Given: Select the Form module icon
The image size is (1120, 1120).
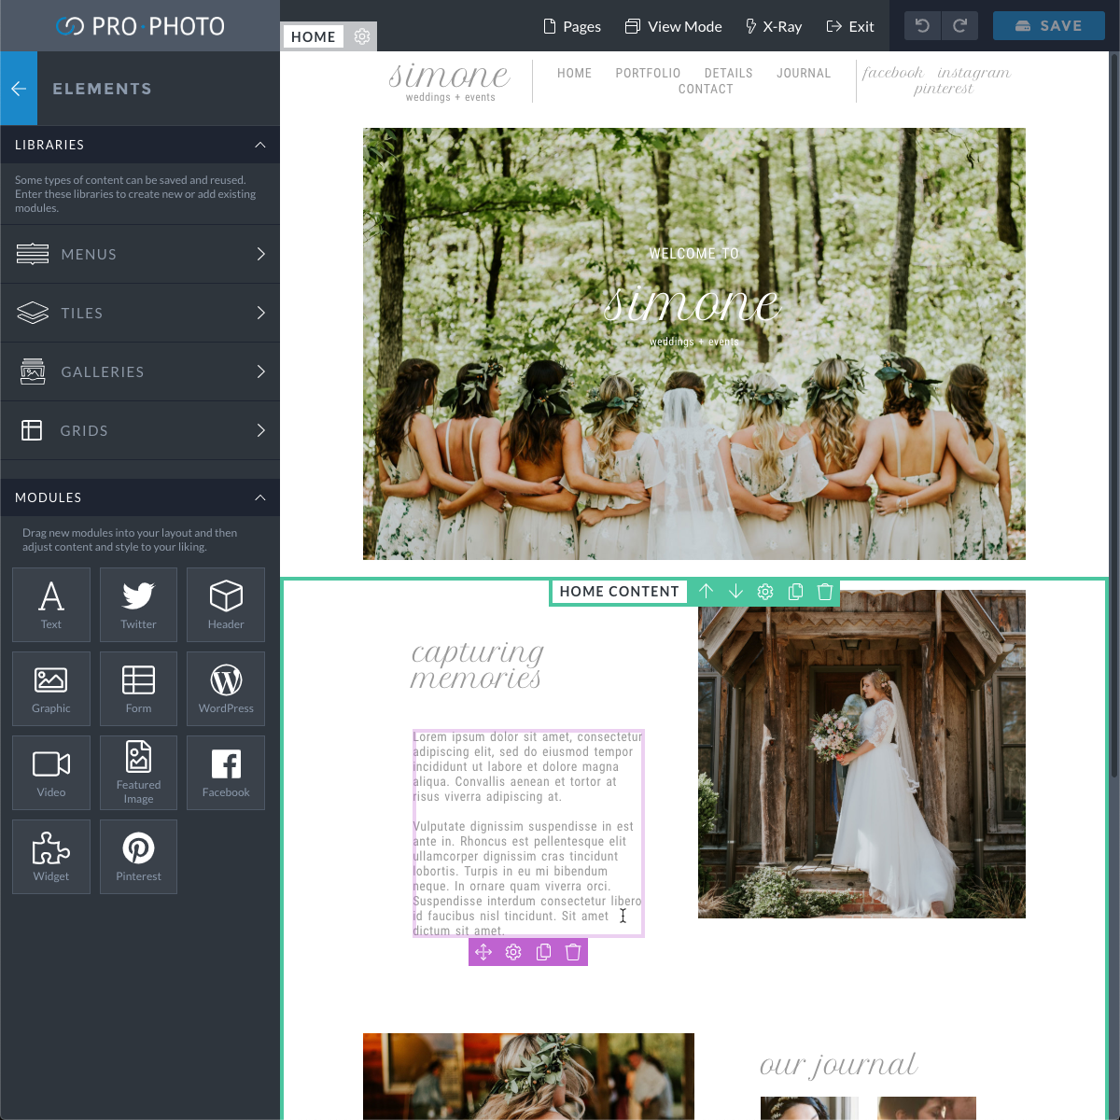Looking at the screenshot, I should (138, 688).
